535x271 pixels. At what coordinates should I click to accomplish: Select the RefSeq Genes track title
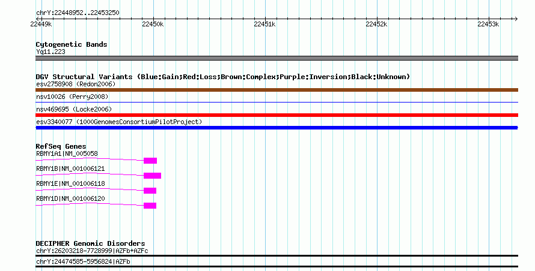tap(61, 146)
